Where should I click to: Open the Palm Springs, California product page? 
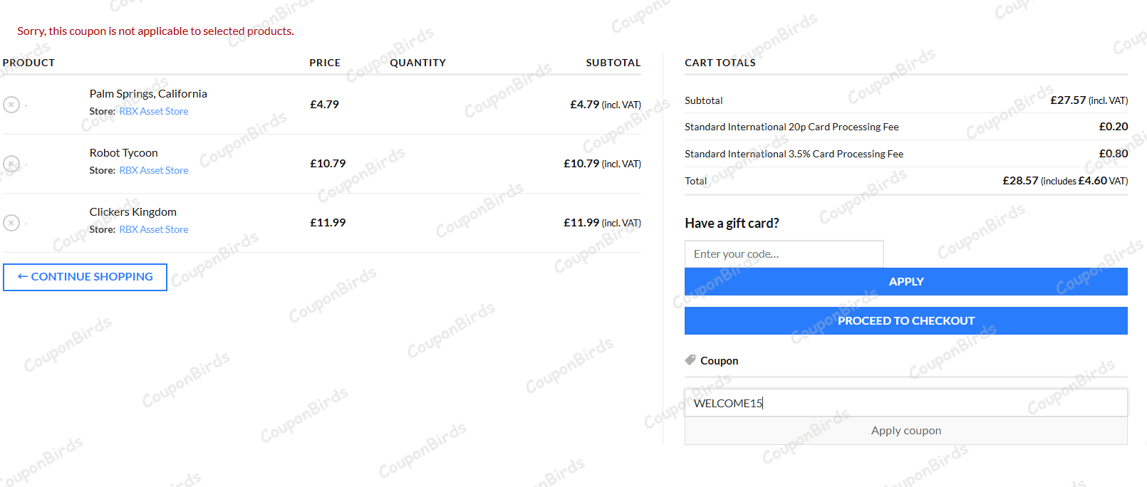[148, 94]
